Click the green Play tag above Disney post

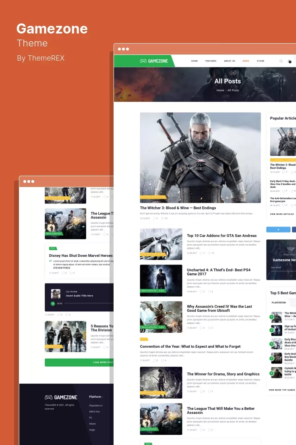[53, 248]
